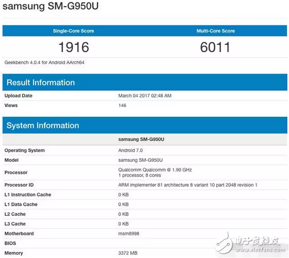The width and height of the screenshot is (289, 258).
Task: Click the Views count 146
Action: point(122,105)
